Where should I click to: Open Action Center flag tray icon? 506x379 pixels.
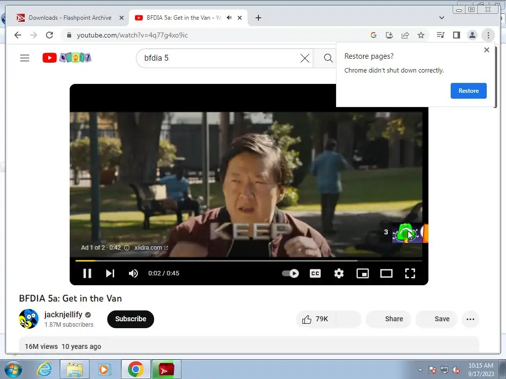432,370
